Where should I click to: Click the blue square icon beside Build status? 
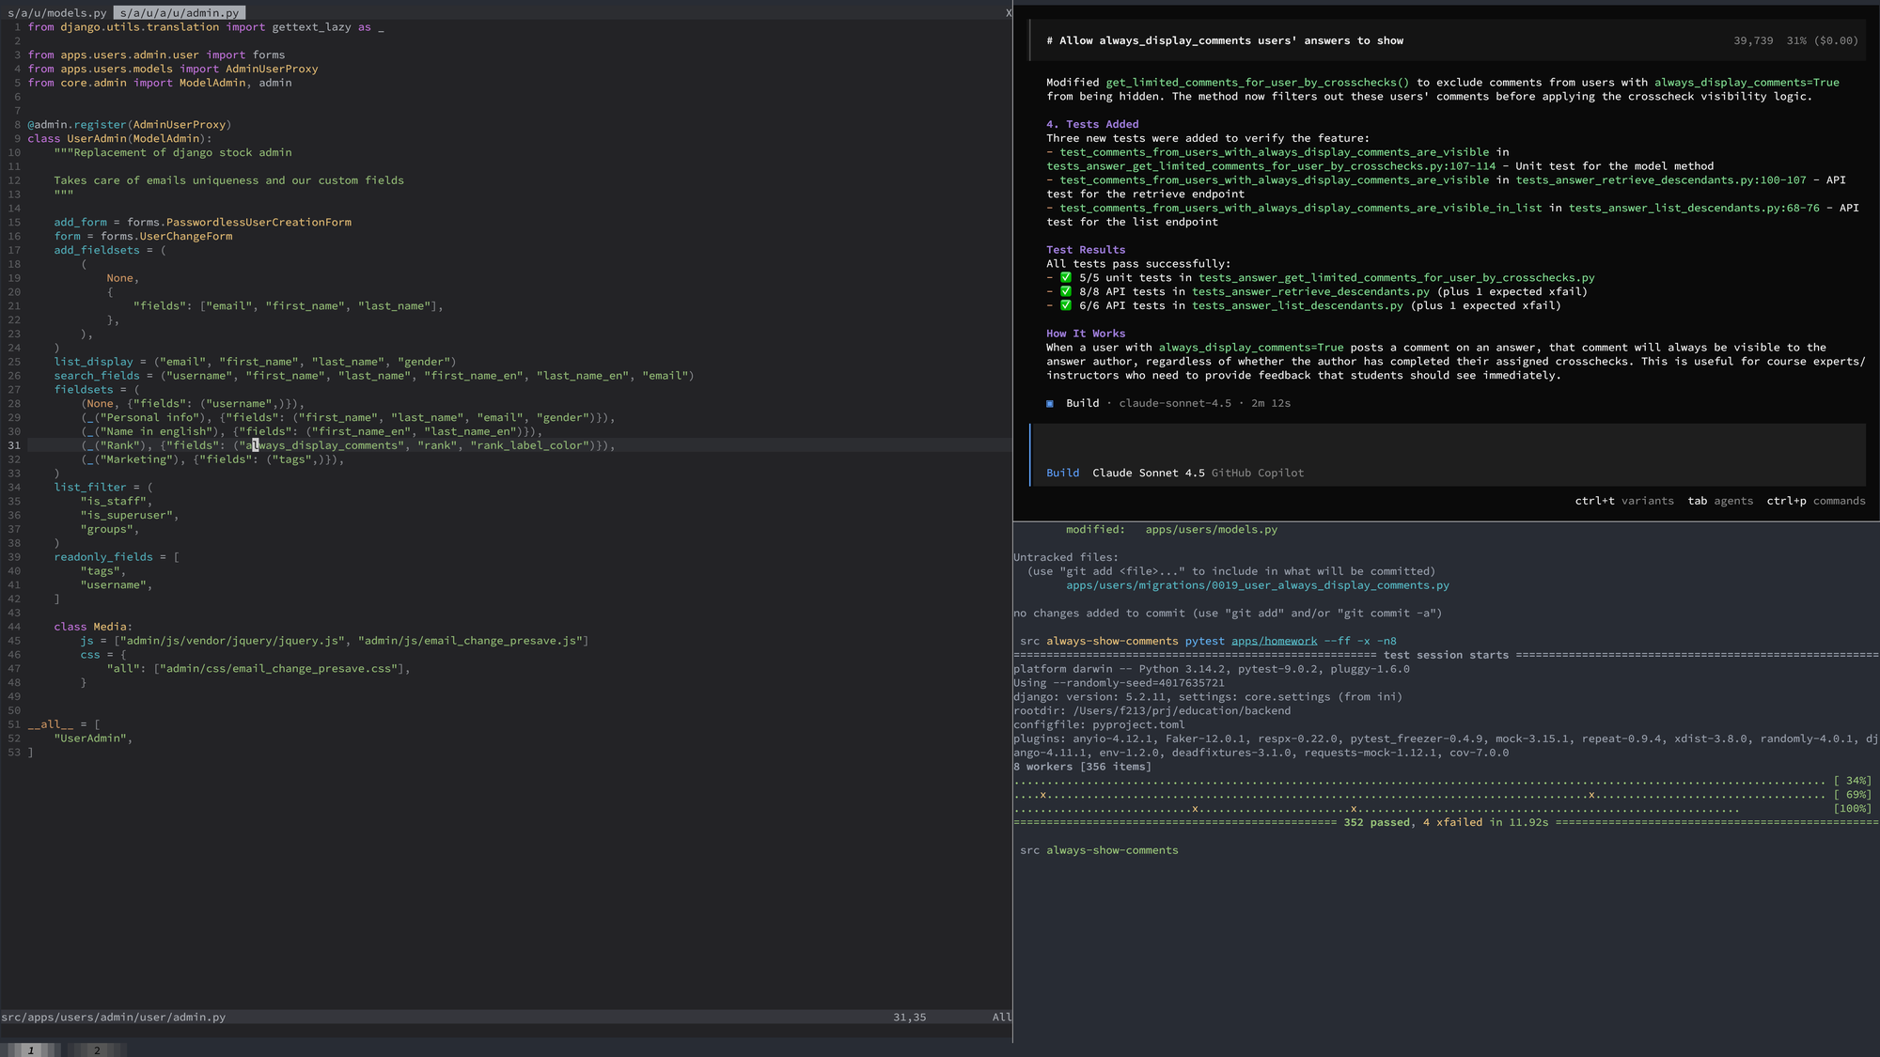pyautogui.click(x=1050, y=403)
